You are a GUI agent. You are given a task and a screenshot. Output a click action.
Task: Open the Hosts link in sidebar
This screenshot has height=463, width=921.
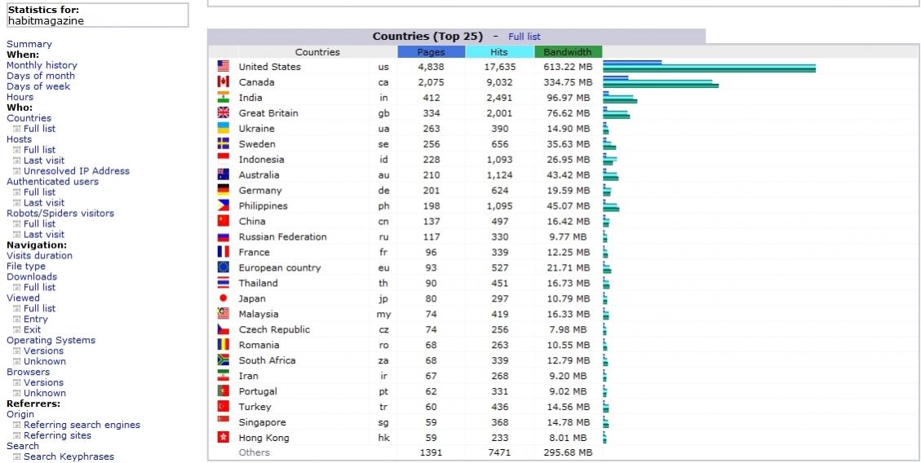pos(19,139)
